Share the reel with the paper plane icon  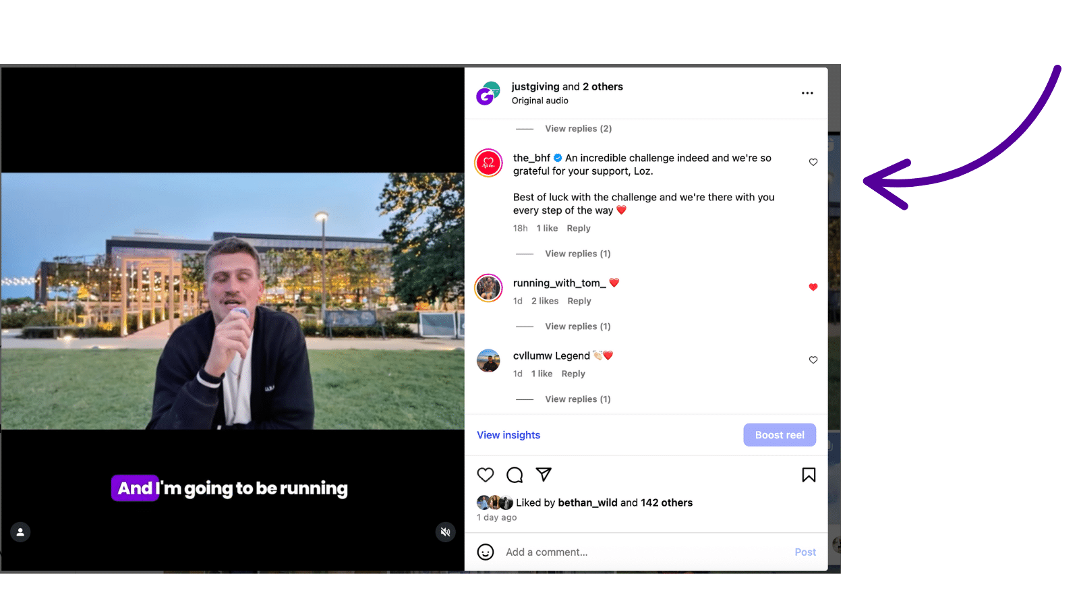pos(544,475)
